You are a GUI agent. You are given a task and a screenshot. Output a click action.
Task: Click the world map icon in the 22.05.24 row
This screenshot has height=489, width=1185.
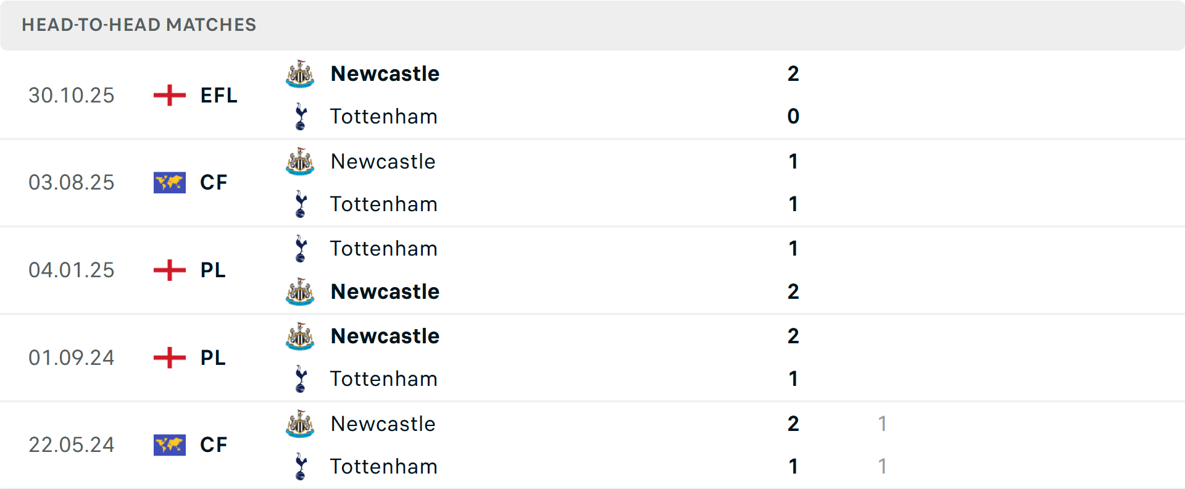169,445
